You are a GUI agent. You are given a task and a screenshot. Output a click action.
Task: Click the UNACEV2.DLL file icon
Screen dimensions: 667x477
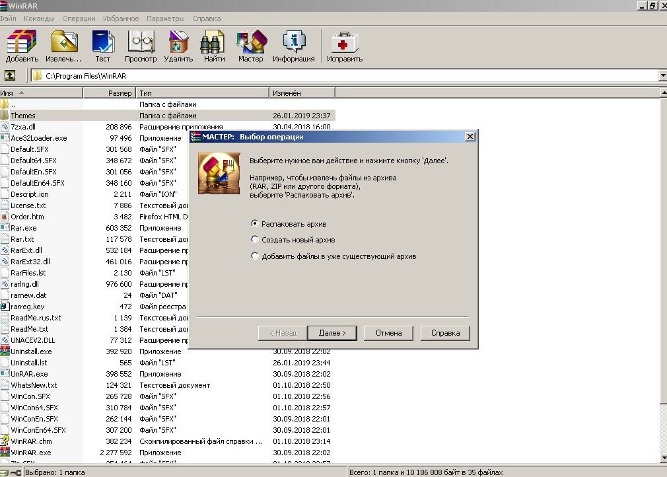coord(5,340)
